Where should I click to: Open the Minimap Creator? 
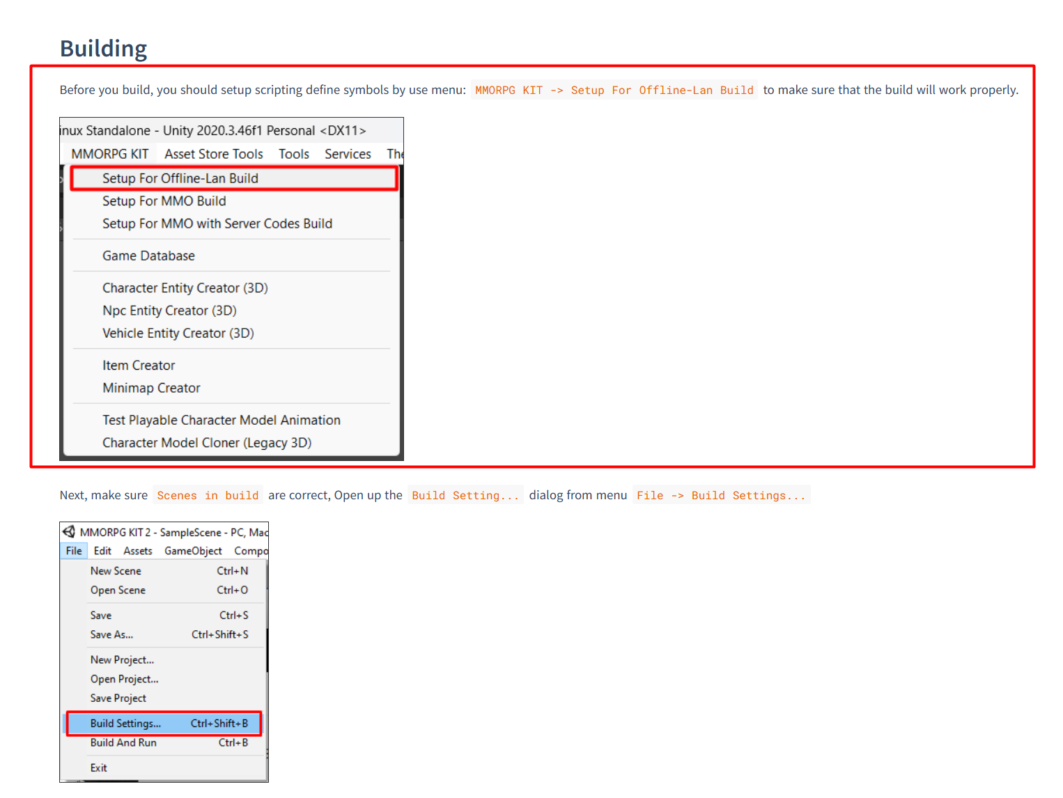tap(151, 388)
